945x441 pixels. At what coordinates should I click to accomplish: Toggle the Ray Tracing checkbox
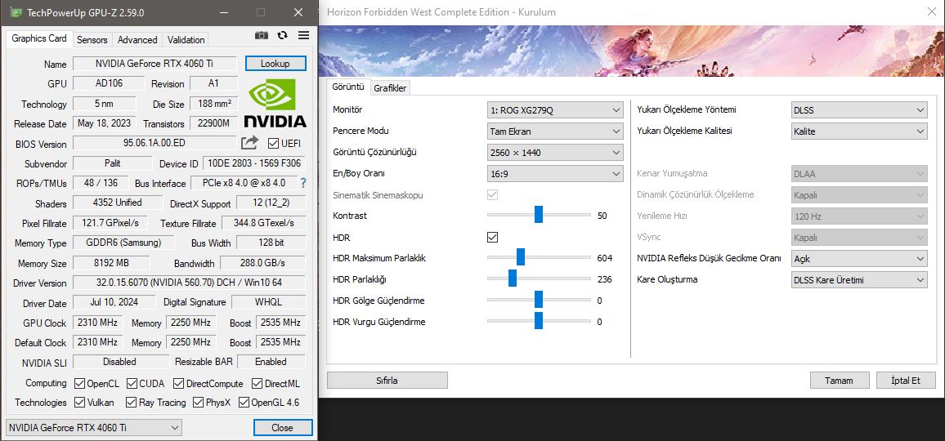tap(131, 402)
